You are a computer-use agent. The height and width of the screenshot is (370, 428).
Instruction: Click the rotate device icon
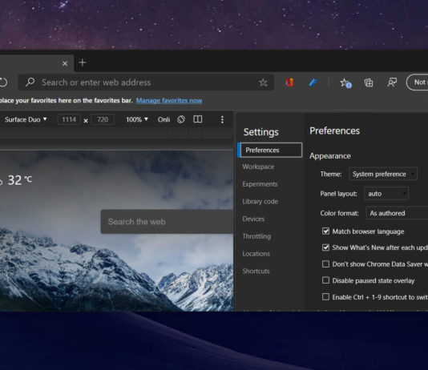(181, 119)
